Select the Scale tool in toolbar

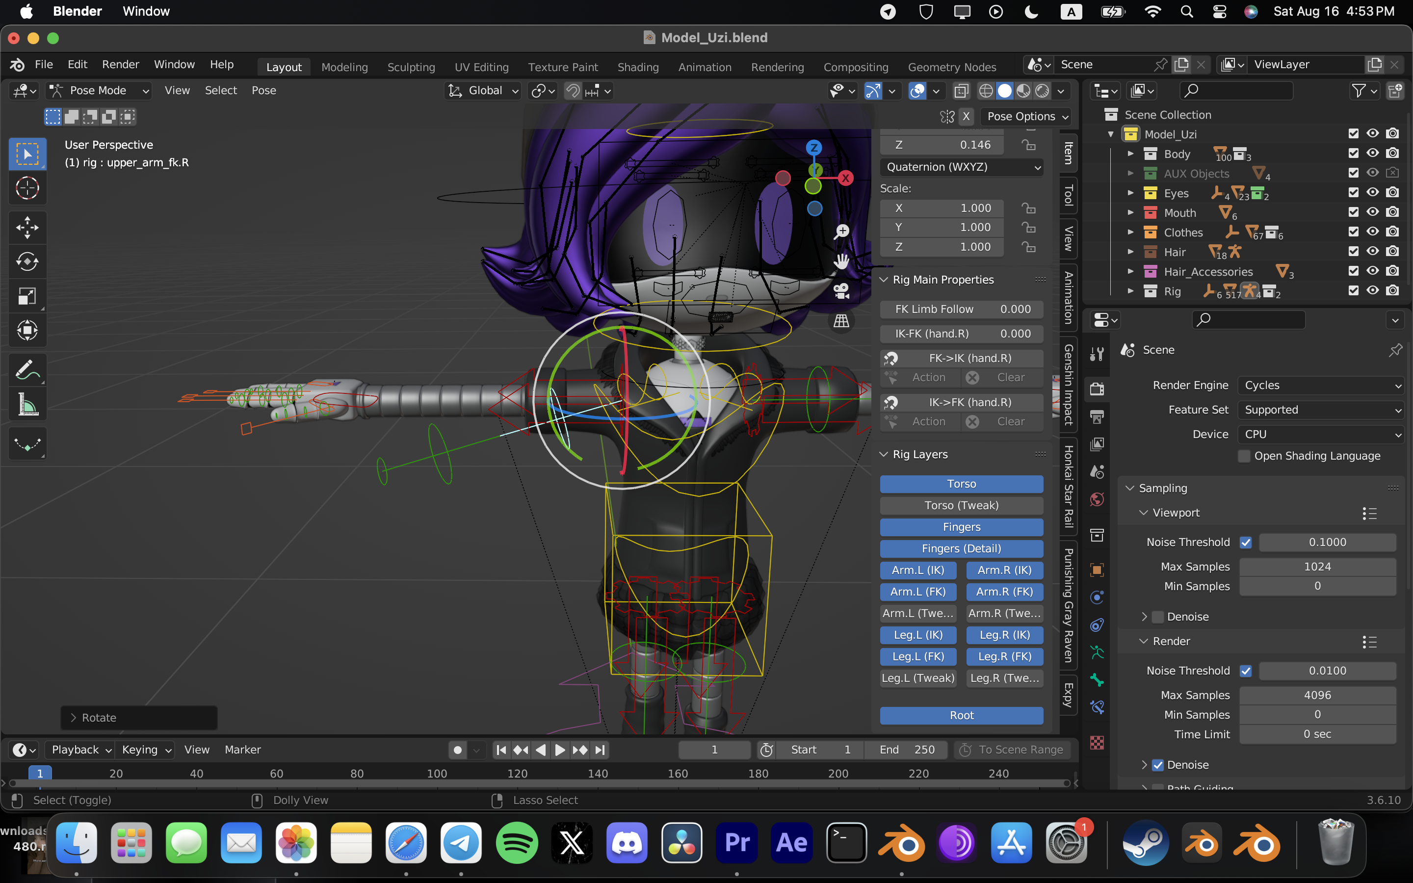27,296
